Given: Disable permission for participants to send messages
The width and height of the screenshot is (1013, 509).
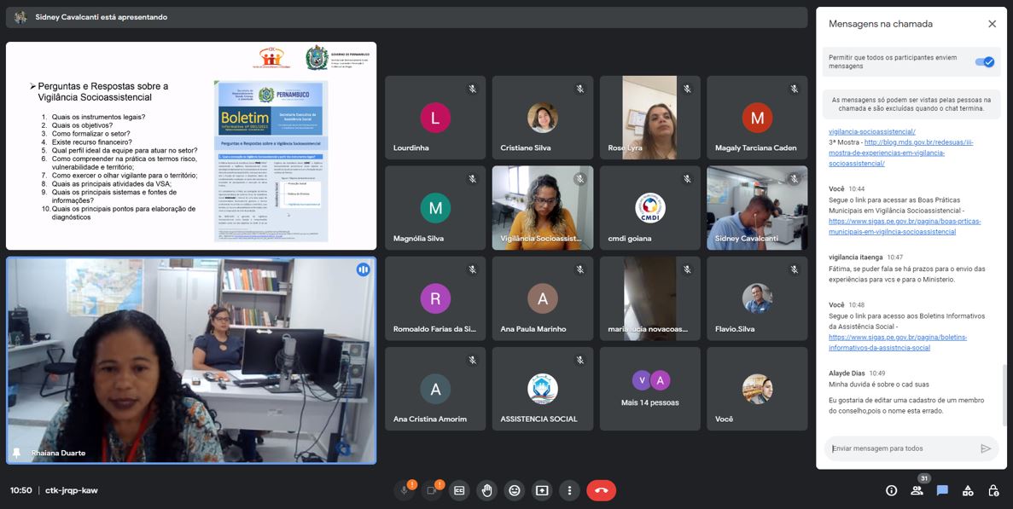Looking at the screenshot, I should point(985,61).
